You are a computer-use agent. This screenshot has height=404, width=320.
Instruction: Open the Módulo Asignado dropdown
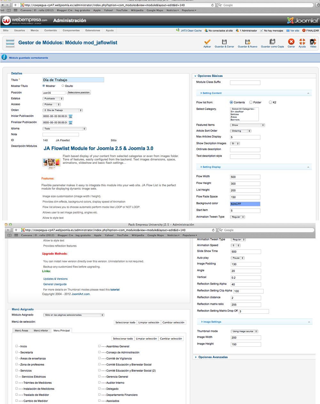point(74,315)
